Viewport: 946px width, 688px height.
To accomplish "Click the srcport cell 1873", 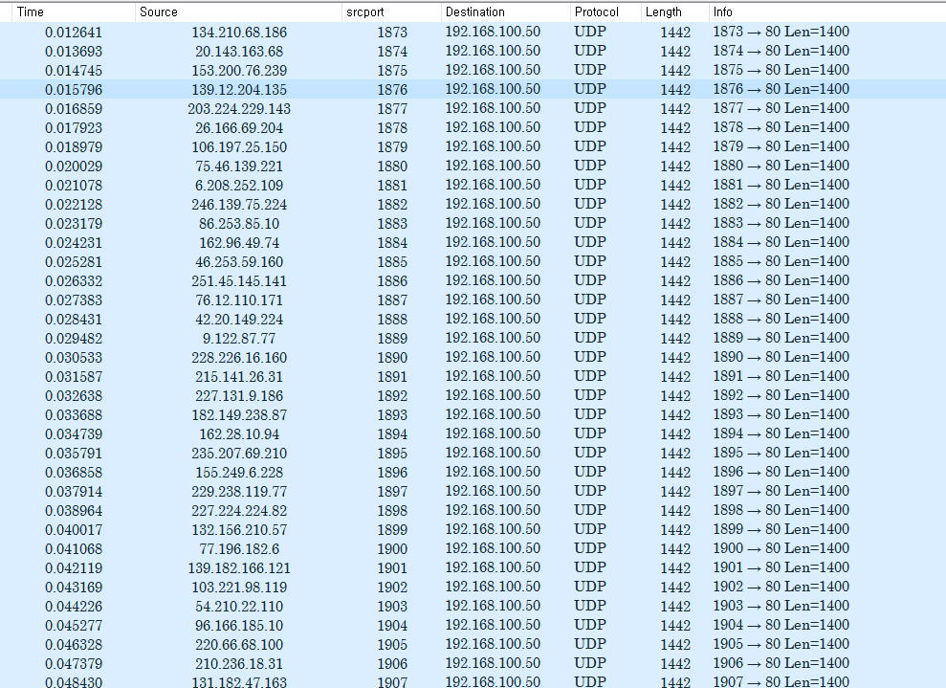I will 392,33.
